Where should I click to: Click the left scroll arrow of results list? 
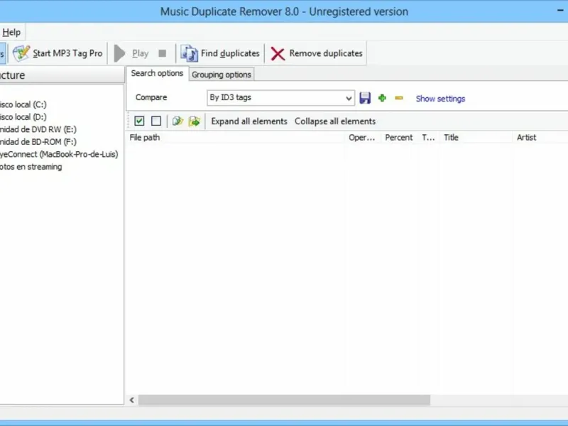click(132, 400)
